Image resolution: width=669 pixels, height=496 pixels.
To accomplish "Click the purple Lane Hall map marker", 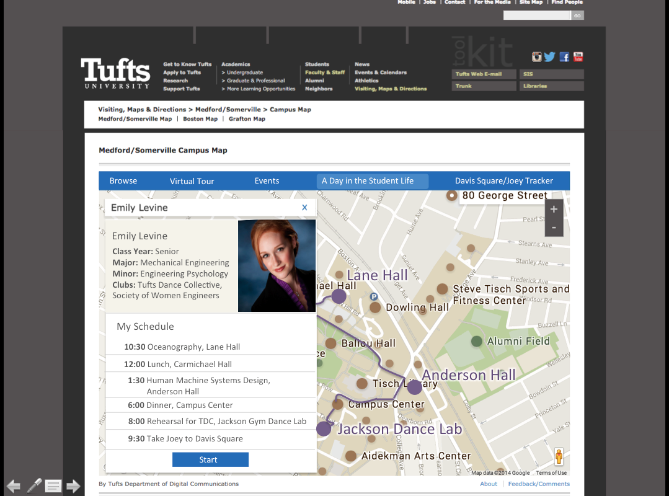I will tap(339, 296).
